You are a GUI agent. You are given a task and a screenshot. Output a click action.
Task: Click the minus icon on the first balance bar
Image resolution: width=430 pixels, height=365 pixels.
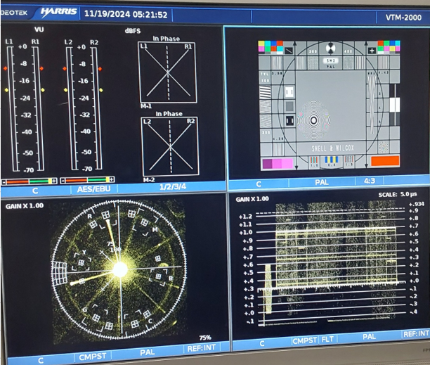[4, 181]
